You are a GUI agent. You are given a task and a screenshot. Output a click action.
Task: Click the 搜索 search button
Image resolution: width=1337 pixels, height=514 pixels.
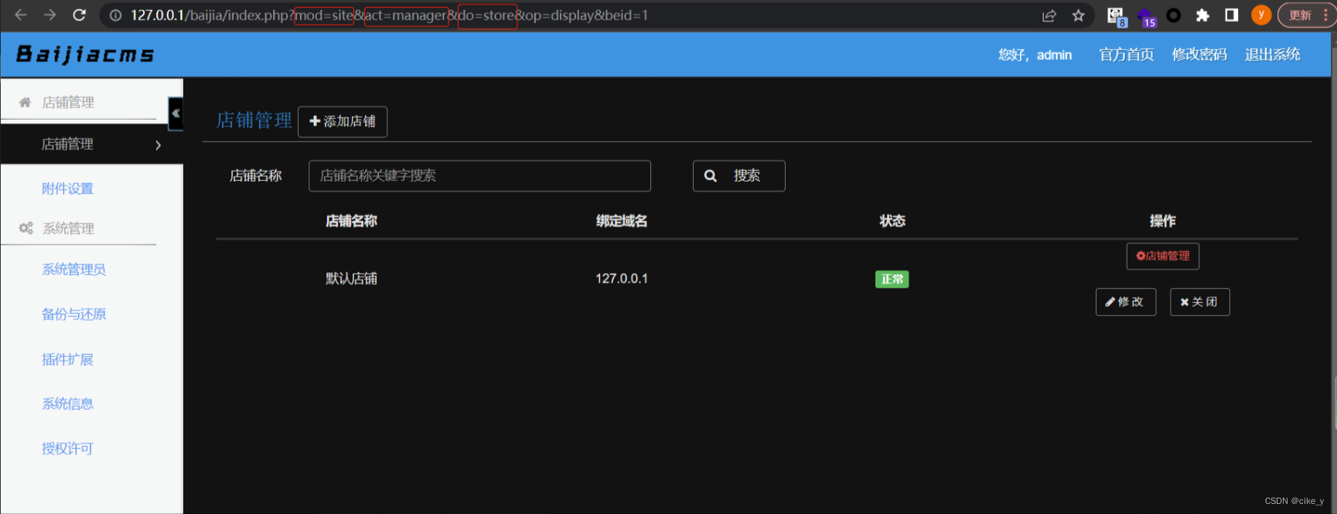point(738,175)
